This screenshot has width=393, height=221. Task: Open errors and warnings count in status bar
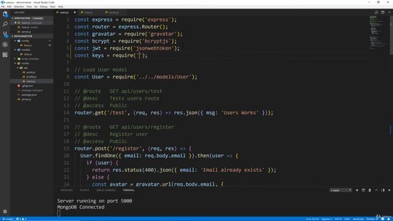point(21,219)
